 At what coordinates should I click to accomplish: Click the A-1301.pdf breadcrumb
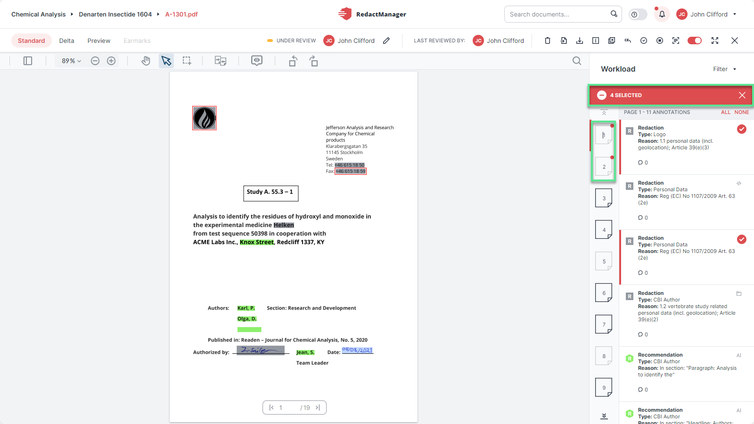tap(181, 14)
